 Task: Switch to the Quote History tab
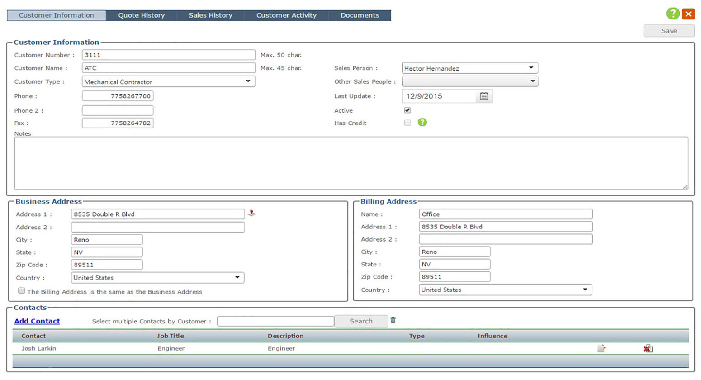pyautogui.click(x=141, y=15)
